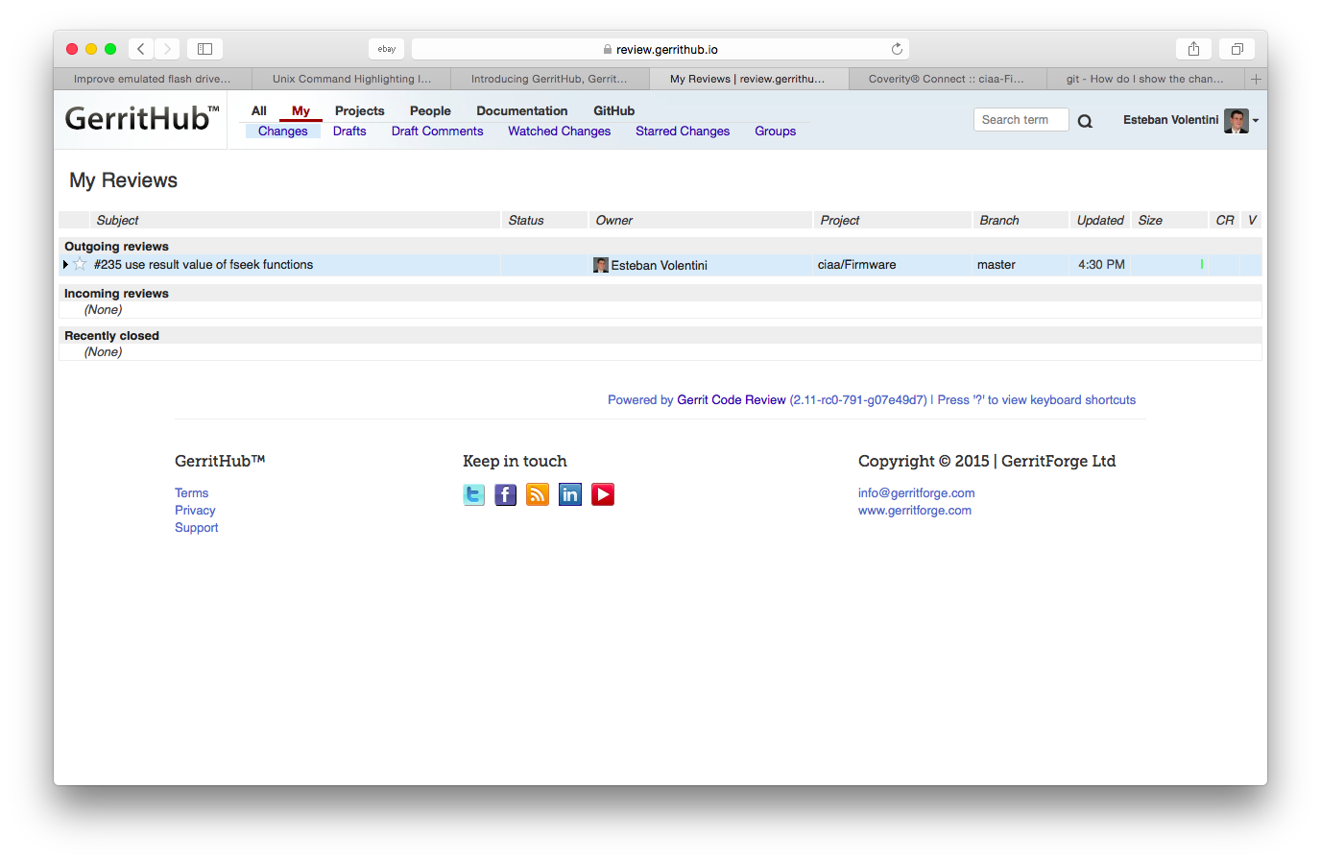Open the Groups link
Screen dimensions: 1321x862
tap(775, 132)
